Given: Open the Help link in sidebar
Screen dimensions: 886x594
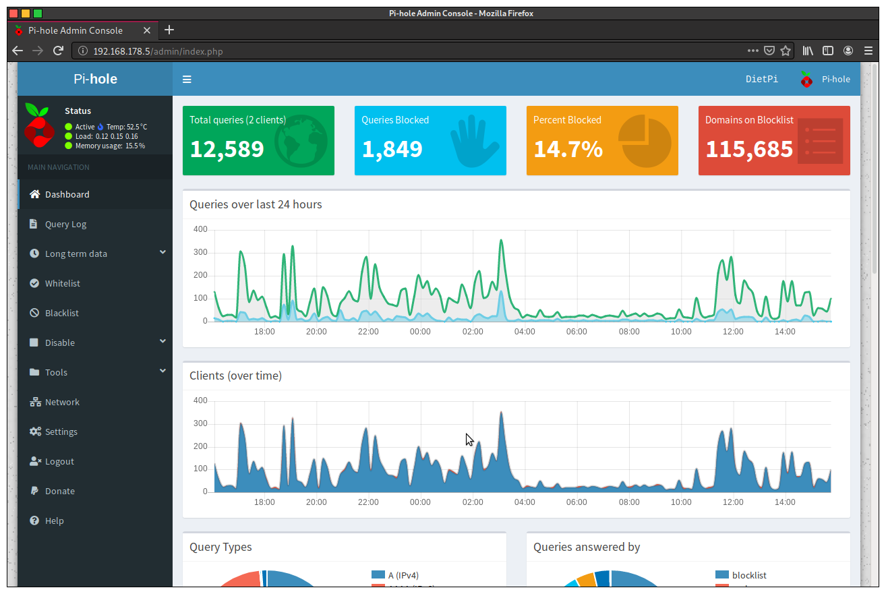Looking at the screenshot, I should point(95,521).
